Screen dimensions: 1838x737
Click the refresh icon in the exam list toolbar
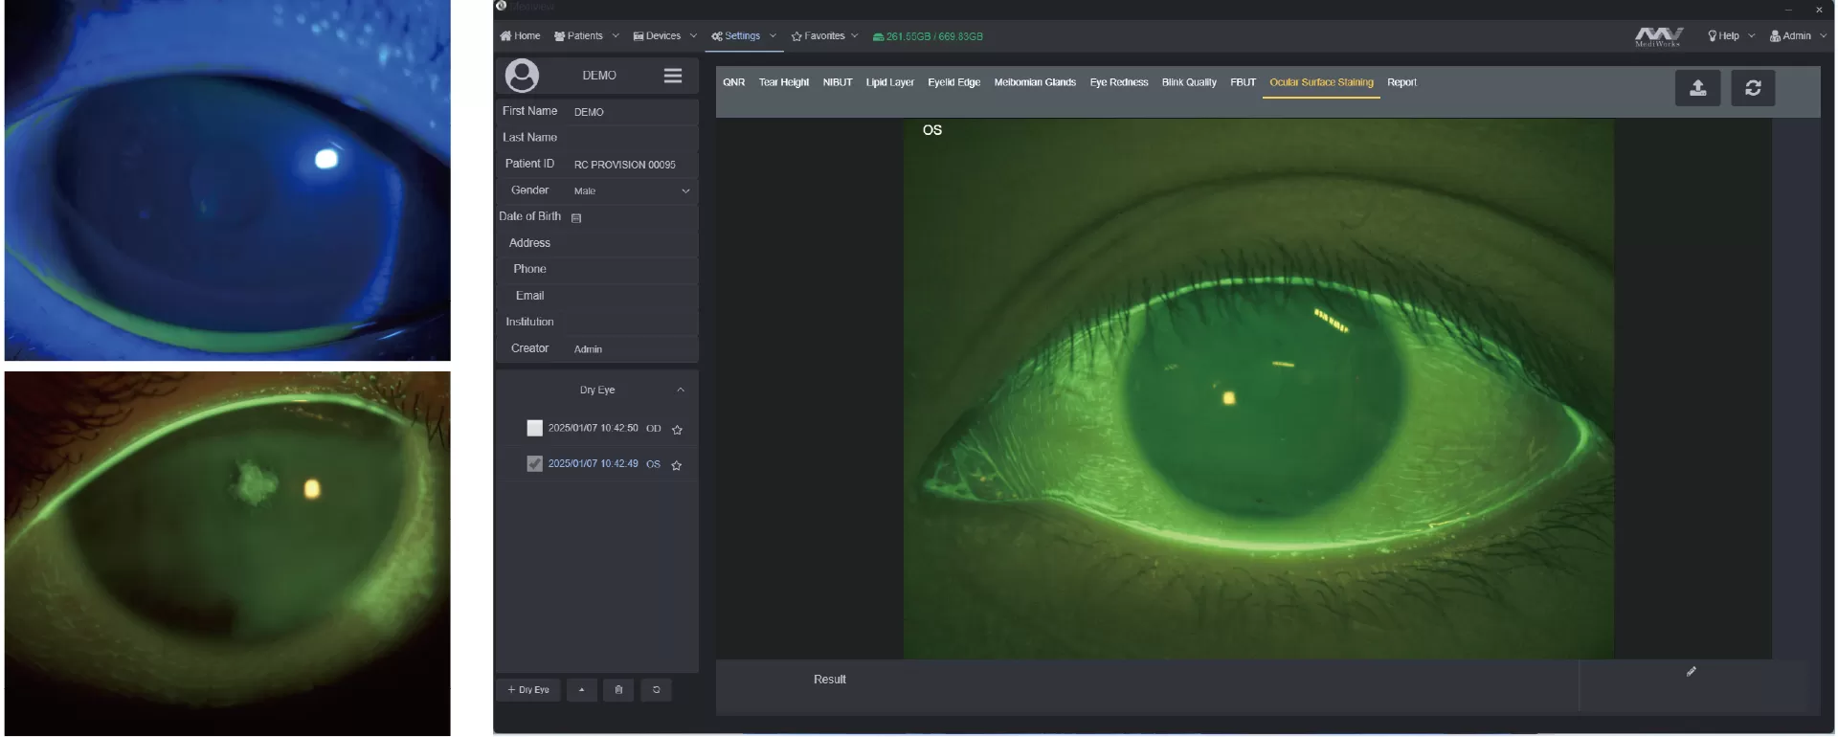coord(656,689)
